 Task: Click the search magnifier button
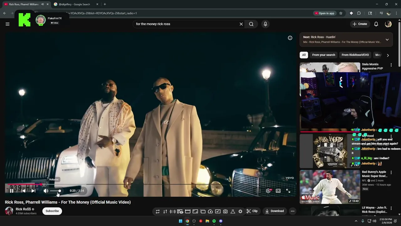(251, 24)
